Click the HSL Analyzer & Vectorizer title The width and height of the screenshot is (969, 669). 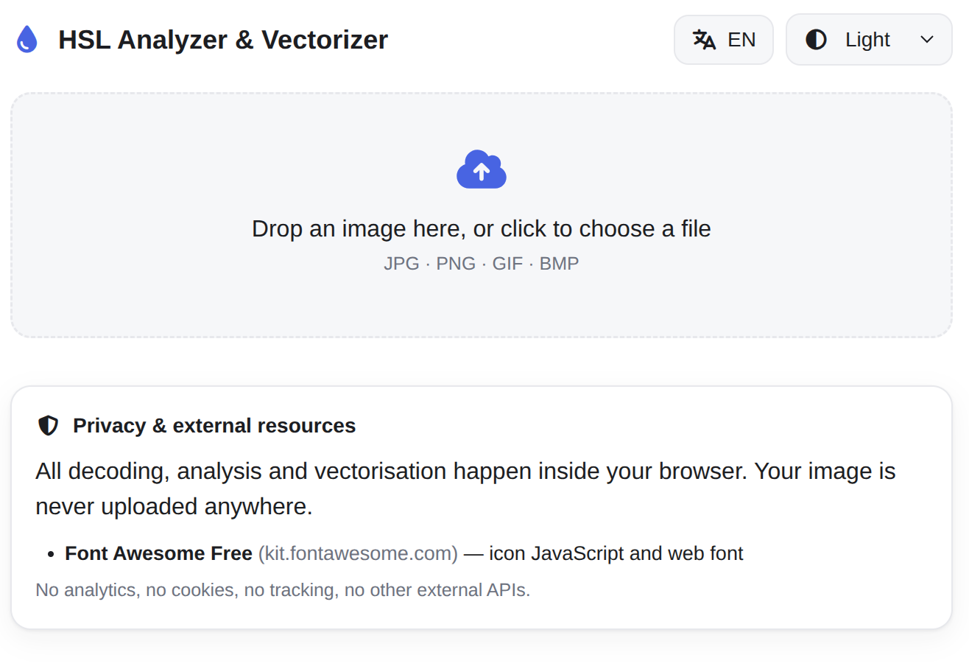(x=223, y=40)
